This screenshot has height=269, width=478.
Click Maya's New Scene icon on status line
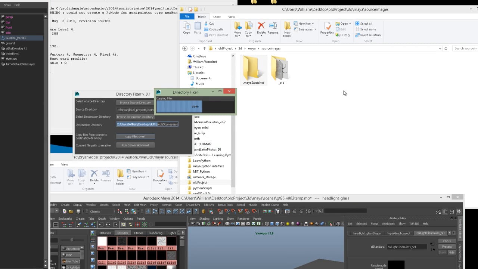point(65,211)
